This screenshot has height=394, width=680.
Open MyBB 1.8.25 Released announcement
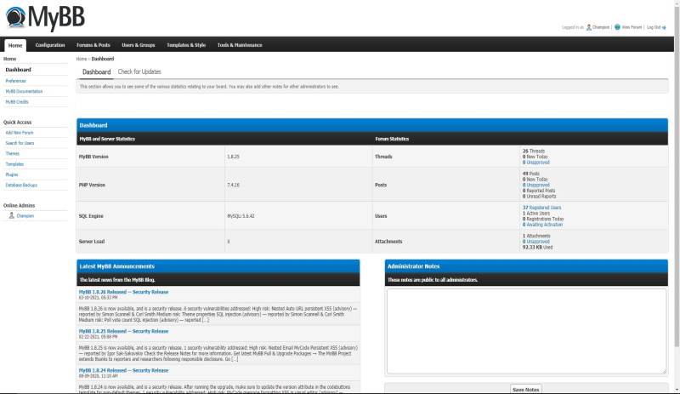point(123,331)
